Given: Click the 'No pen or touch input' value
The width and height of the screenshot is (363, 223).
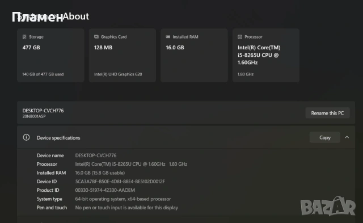Looking at the screenshot, I should coord(126,208).
